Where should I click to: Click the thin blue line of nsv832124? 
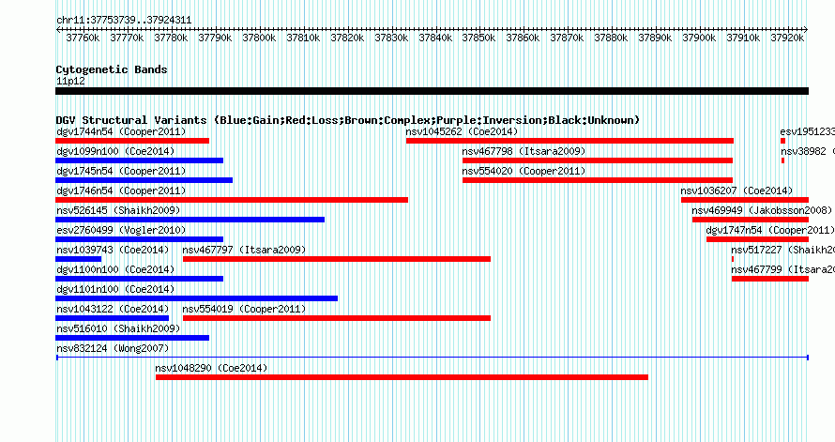point(432,358)
